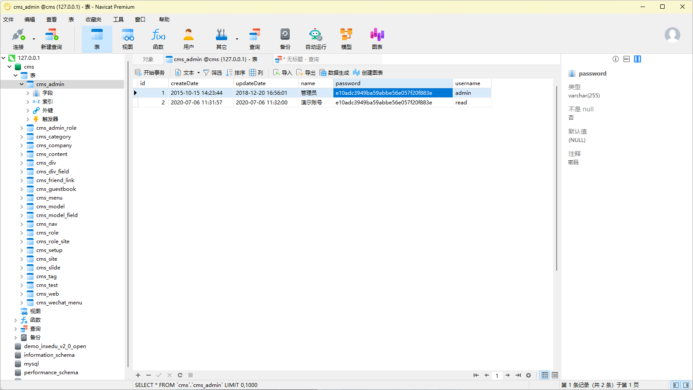Go to first page of records
Viewport: 693px width, 390px height.
click(476, 375)
